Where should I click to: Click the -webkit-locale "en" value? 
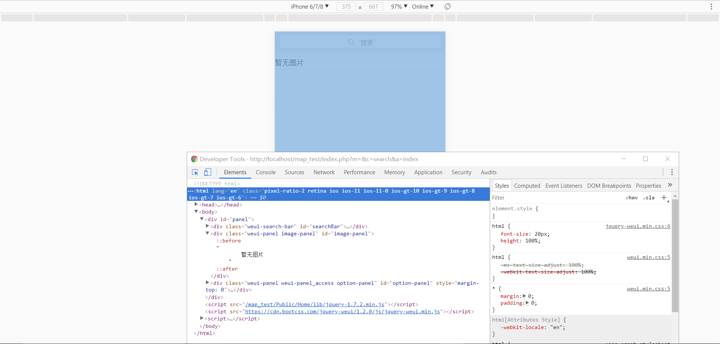coord(556,327)
